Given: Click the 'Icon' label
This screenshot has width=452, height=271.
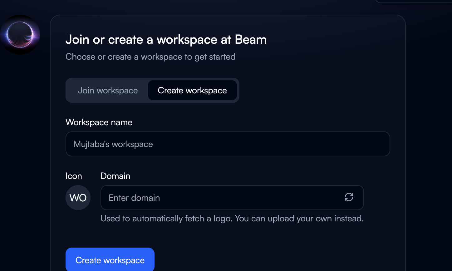Looking at the screenshot, I should pyautogui.click(x=74, y=176).
